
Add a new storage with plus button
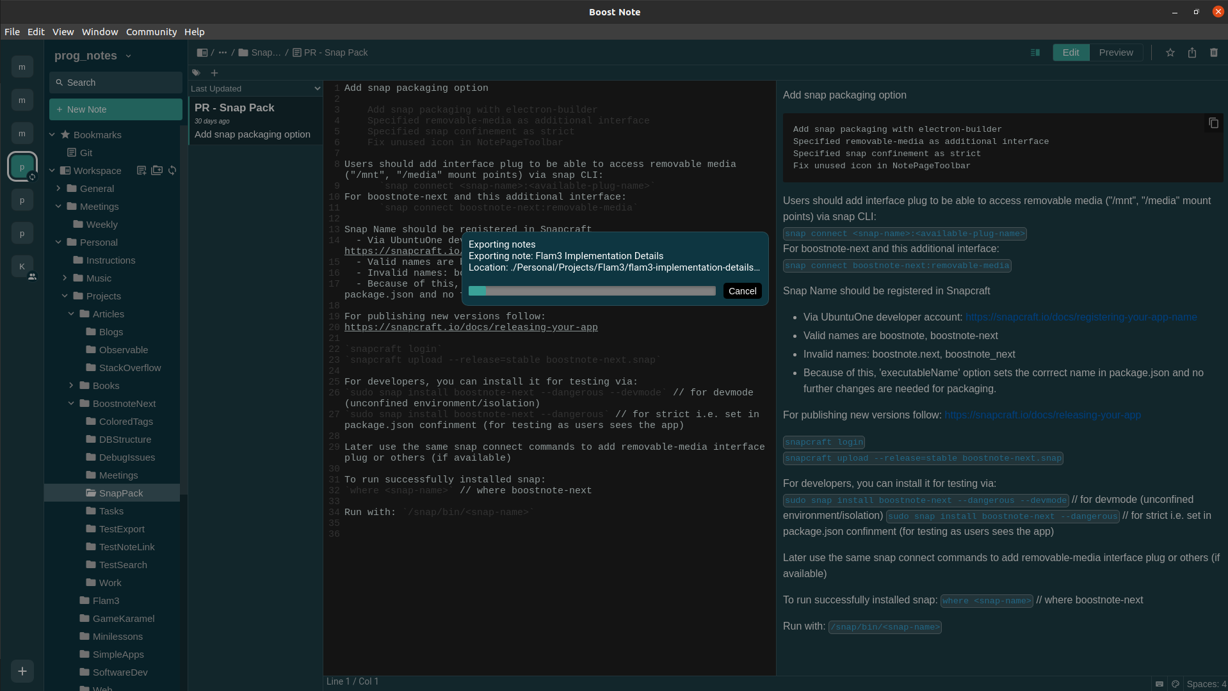pyautogui.click(x=22, y=671)
